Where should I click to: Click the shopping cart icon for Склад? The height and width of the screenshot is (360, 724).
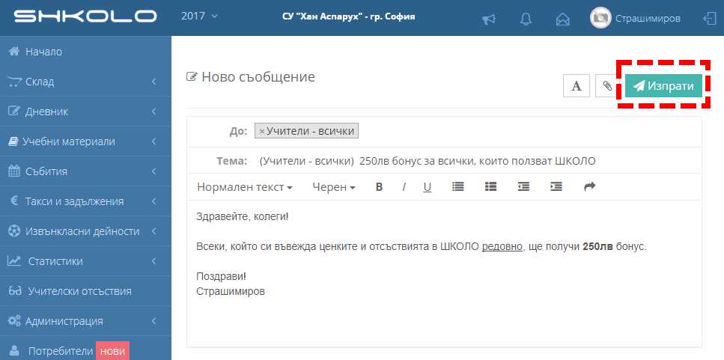pos(14,82)
